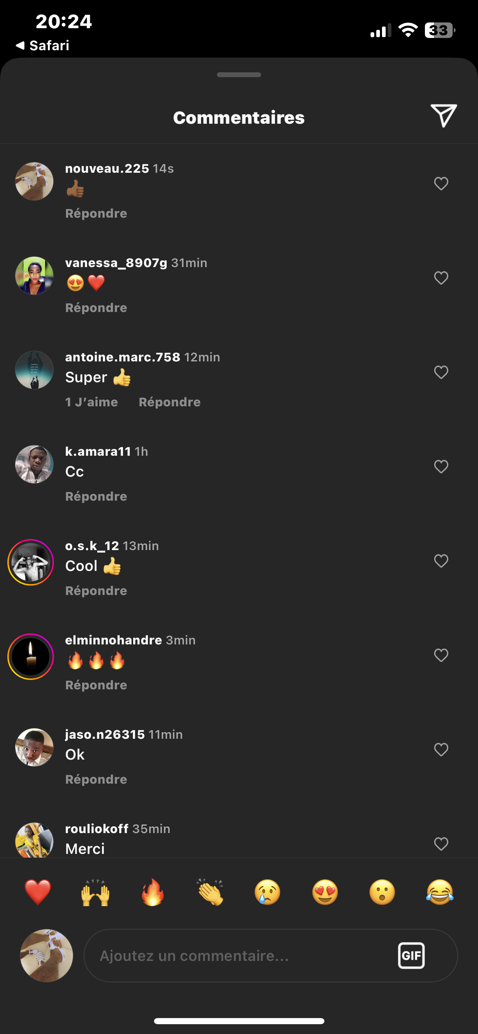Reply to jaso.n26315's Ok comment
Screen dimensions: 478x1034
coord(96,780)
